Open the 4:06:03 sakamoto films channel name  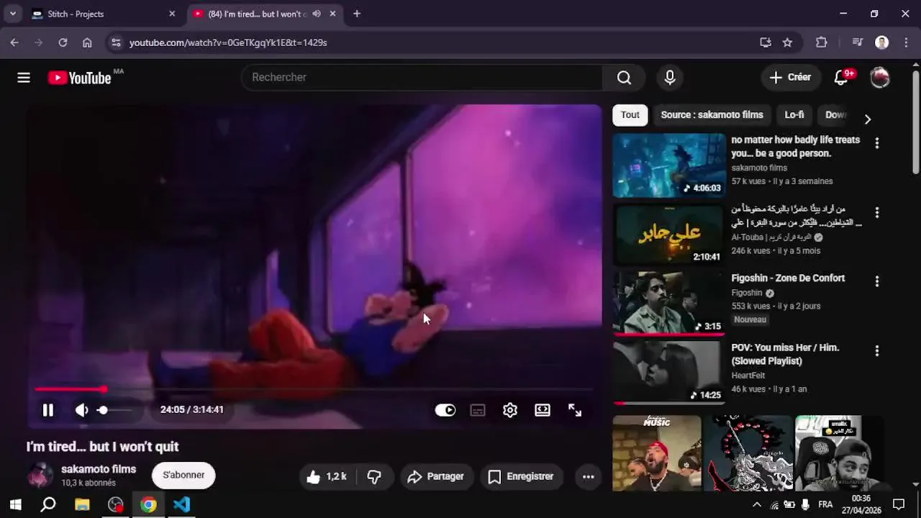pyautogui.click(x=759, y=168)
